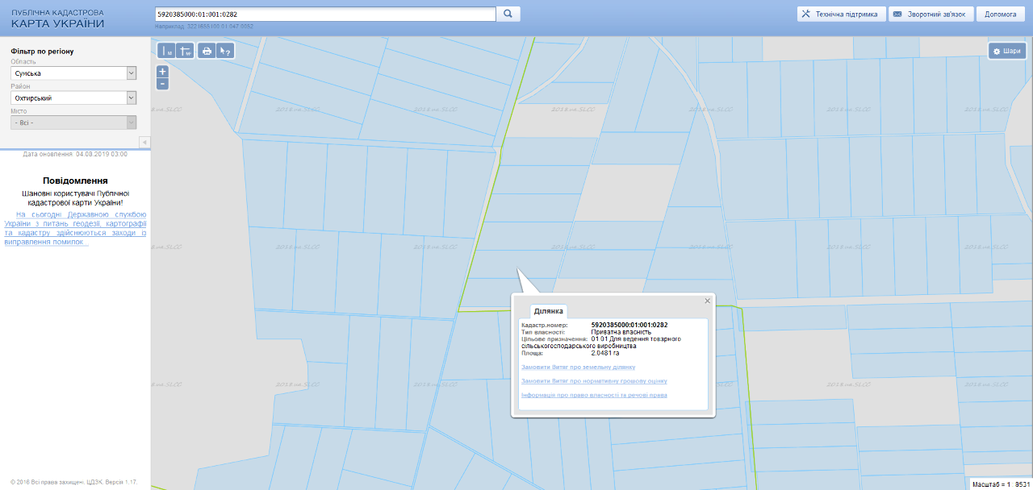Click the update date 04.08.2019 03:00
The width and height of the screenshot is (1033, 490).
[x=101, y=154]
